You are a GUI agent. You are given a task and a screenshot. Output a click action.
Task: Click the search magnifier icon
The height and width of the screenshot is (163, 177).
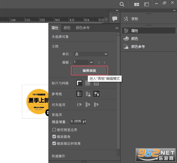click(x=122, y=4)
